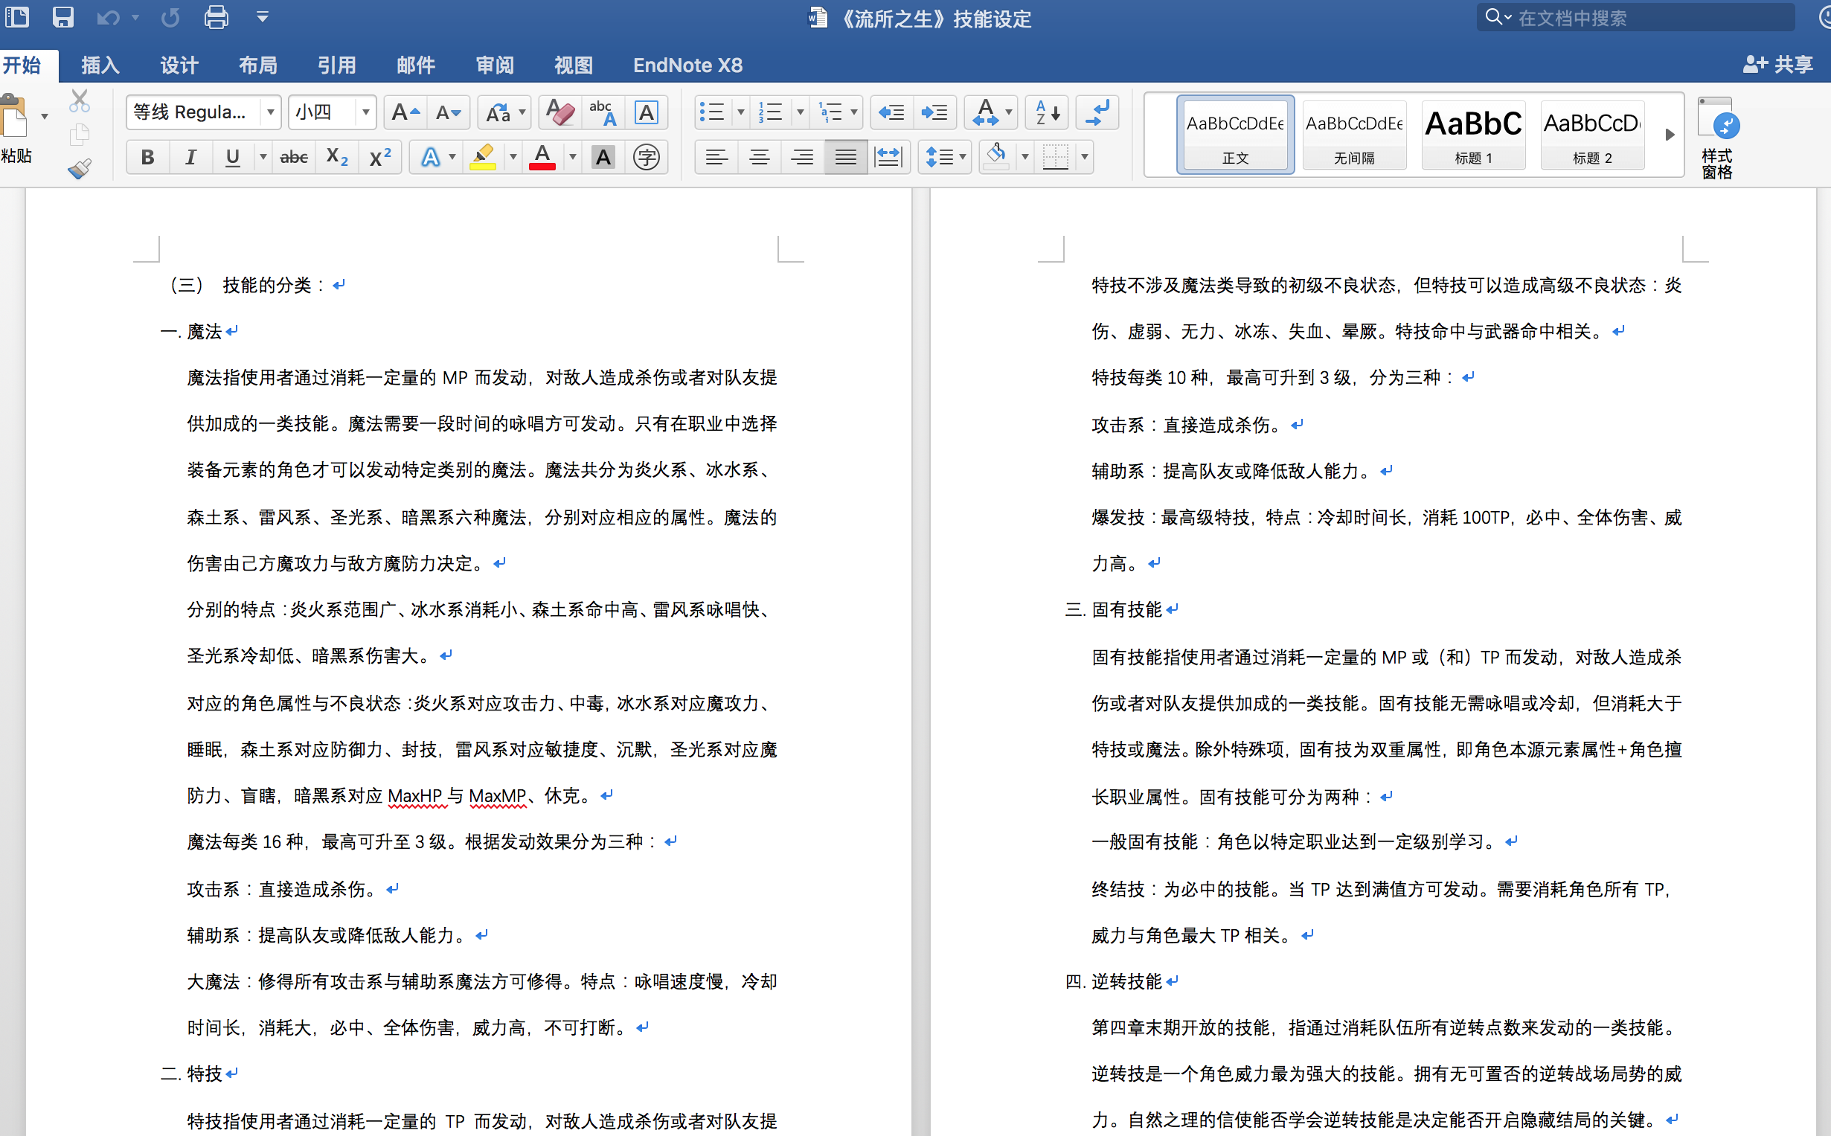
Task: Switch to the 插入 tab
Action: pyautogui.click(x=100, y=65)
